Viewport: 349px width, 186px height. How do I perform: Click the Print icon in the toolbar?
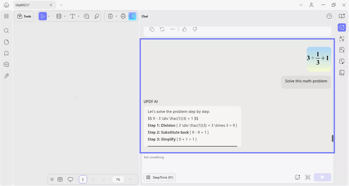(123, 16)
